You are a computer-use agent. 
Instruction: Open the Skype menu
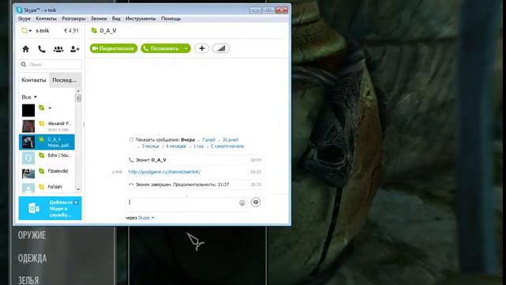coord(25,19)
